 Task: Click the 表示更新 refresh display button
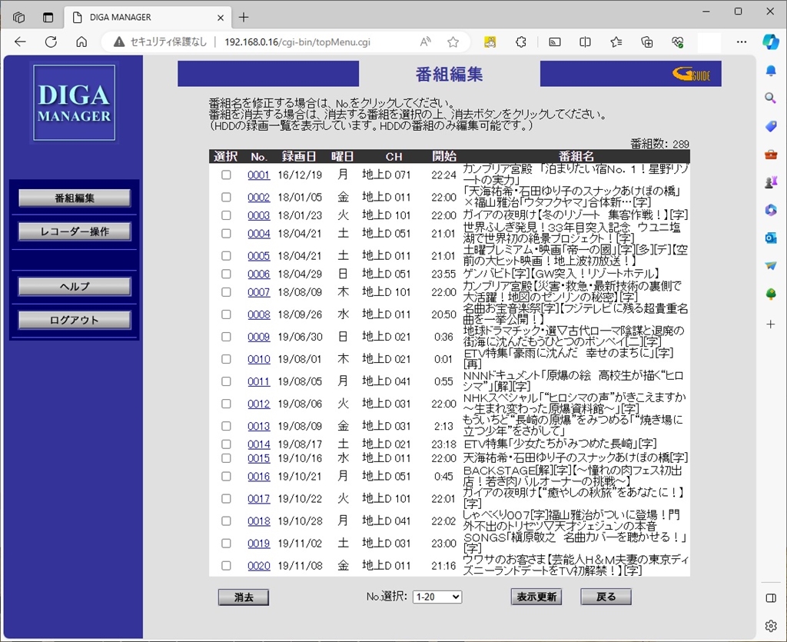click(x=536, y=597)
